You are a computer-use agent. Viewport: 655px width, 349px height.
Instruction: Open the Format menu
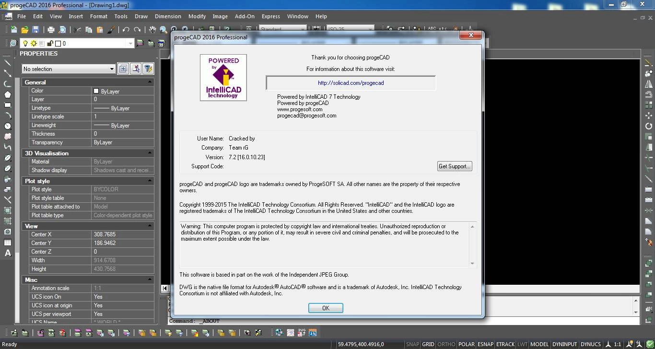[99, 16]
